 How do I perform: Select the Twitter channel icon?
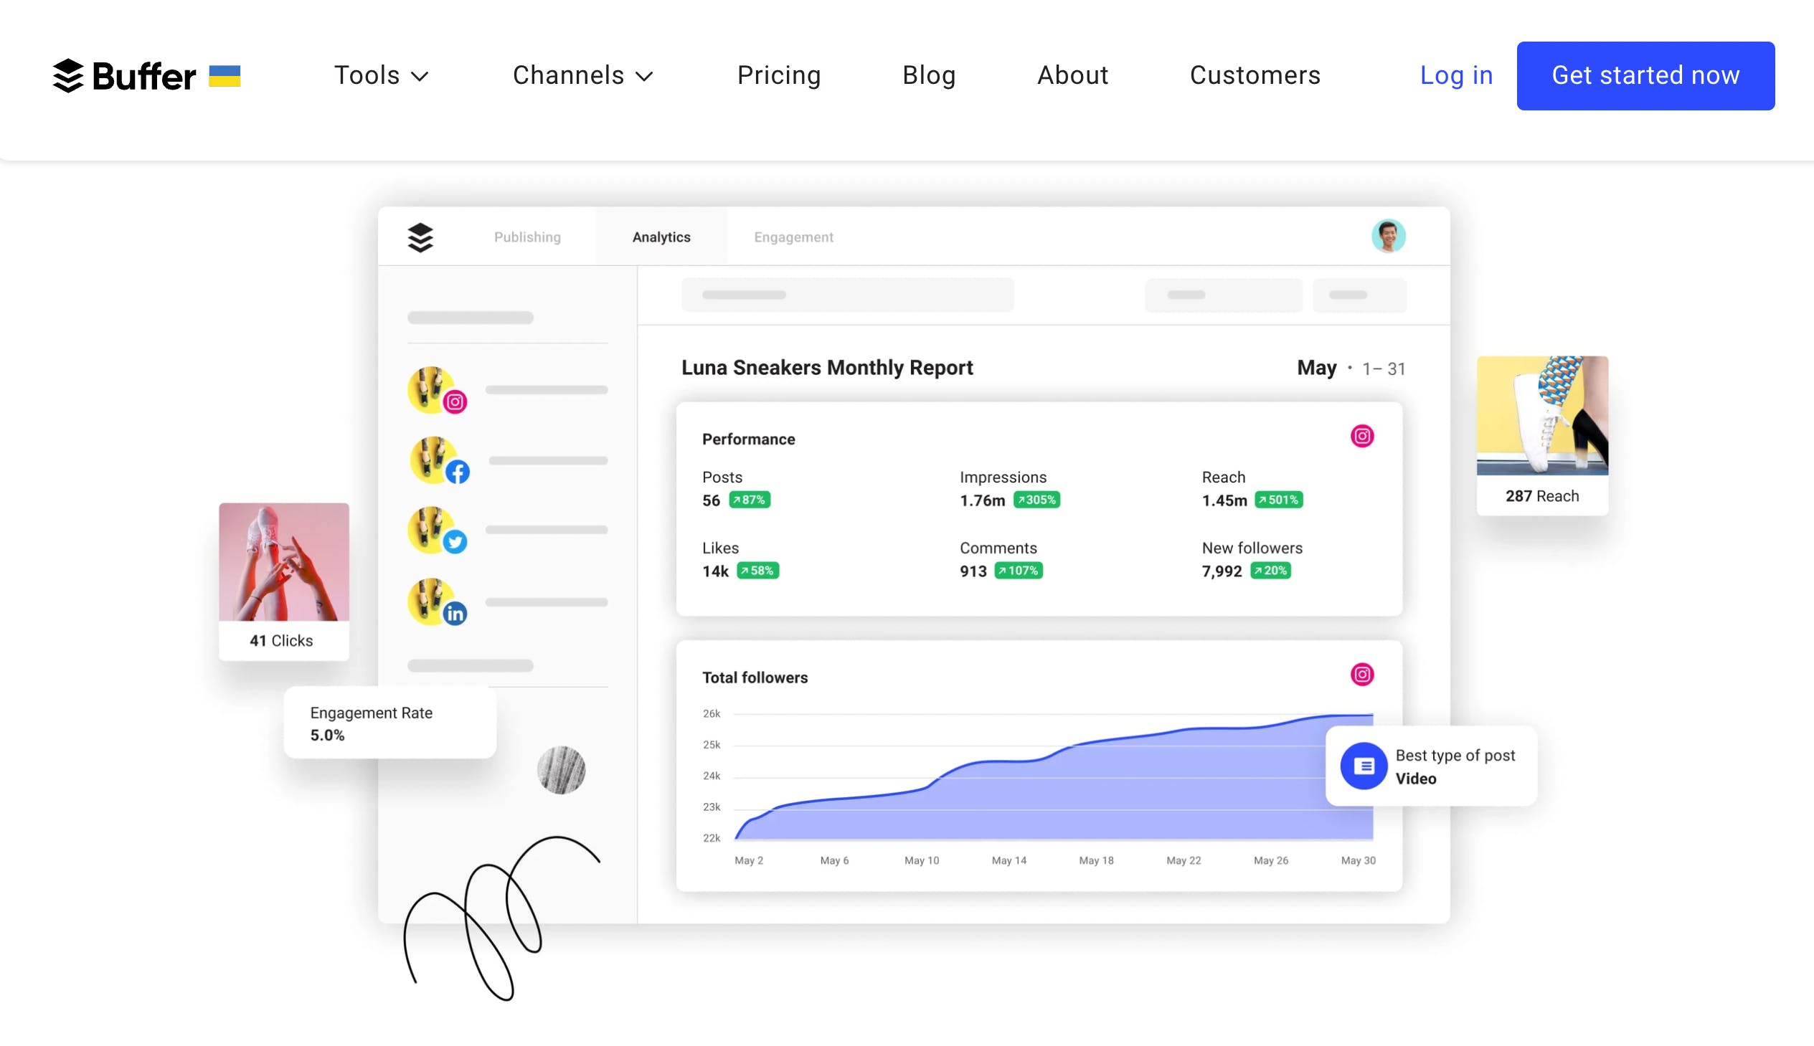pyautogui.click(x=453, y=542)
